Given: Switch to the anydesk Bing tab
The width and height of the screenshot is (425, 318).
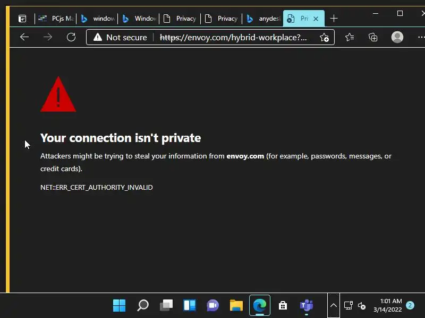Looking at the screenshot, I should point(263,19).
